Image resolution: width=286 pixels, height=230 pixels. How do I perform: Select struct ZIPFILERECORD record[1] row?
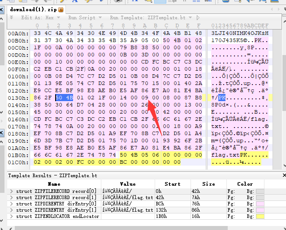[x=136, y=197]
